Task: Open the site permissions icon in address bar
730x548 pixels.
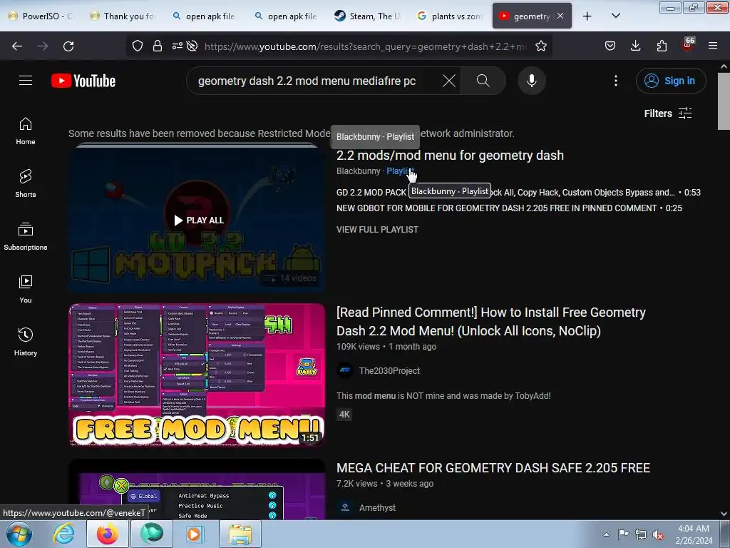Action: pyautogui.click(x=178, y=46)
